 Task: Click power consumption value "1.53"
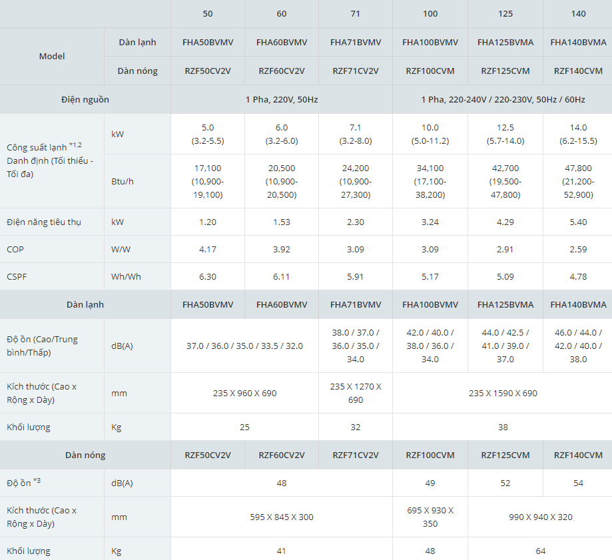[282, 222]
